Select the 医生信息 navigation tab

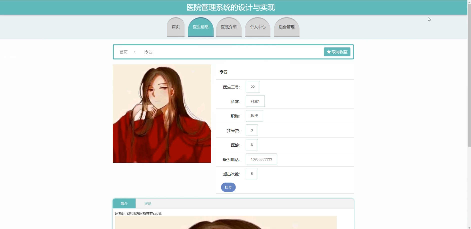201,27
